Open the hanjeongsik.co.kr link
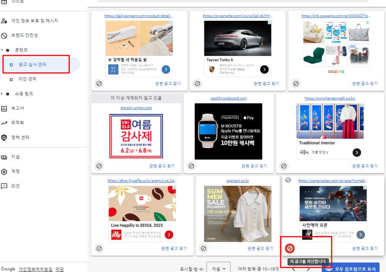This screenshot has height=272, width=386. [x=330, y=98]
